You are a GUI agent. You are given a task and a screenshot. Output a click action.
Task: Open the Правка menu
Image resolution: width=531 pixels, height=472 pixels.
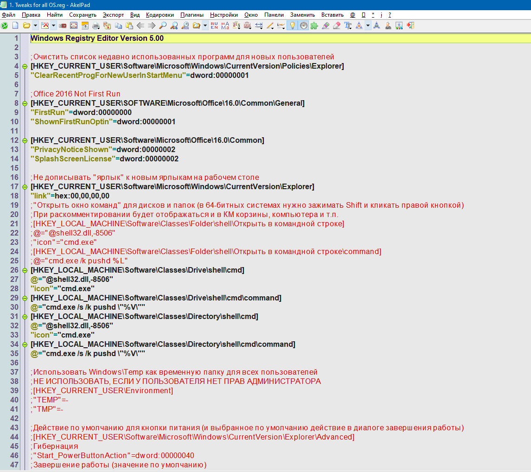pyautogui.click(x=31, y=15)
